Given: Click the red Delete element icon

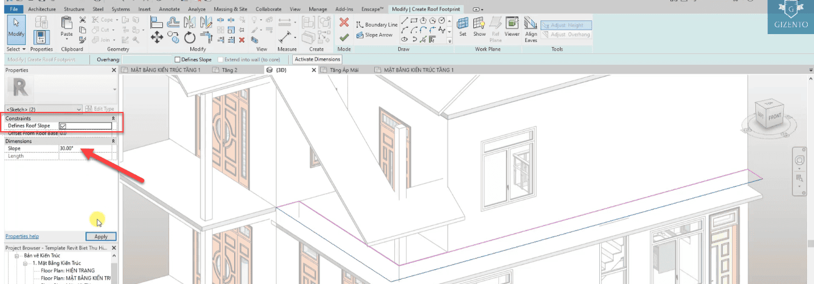Looking at the screenshot, I should click(242, 40).
